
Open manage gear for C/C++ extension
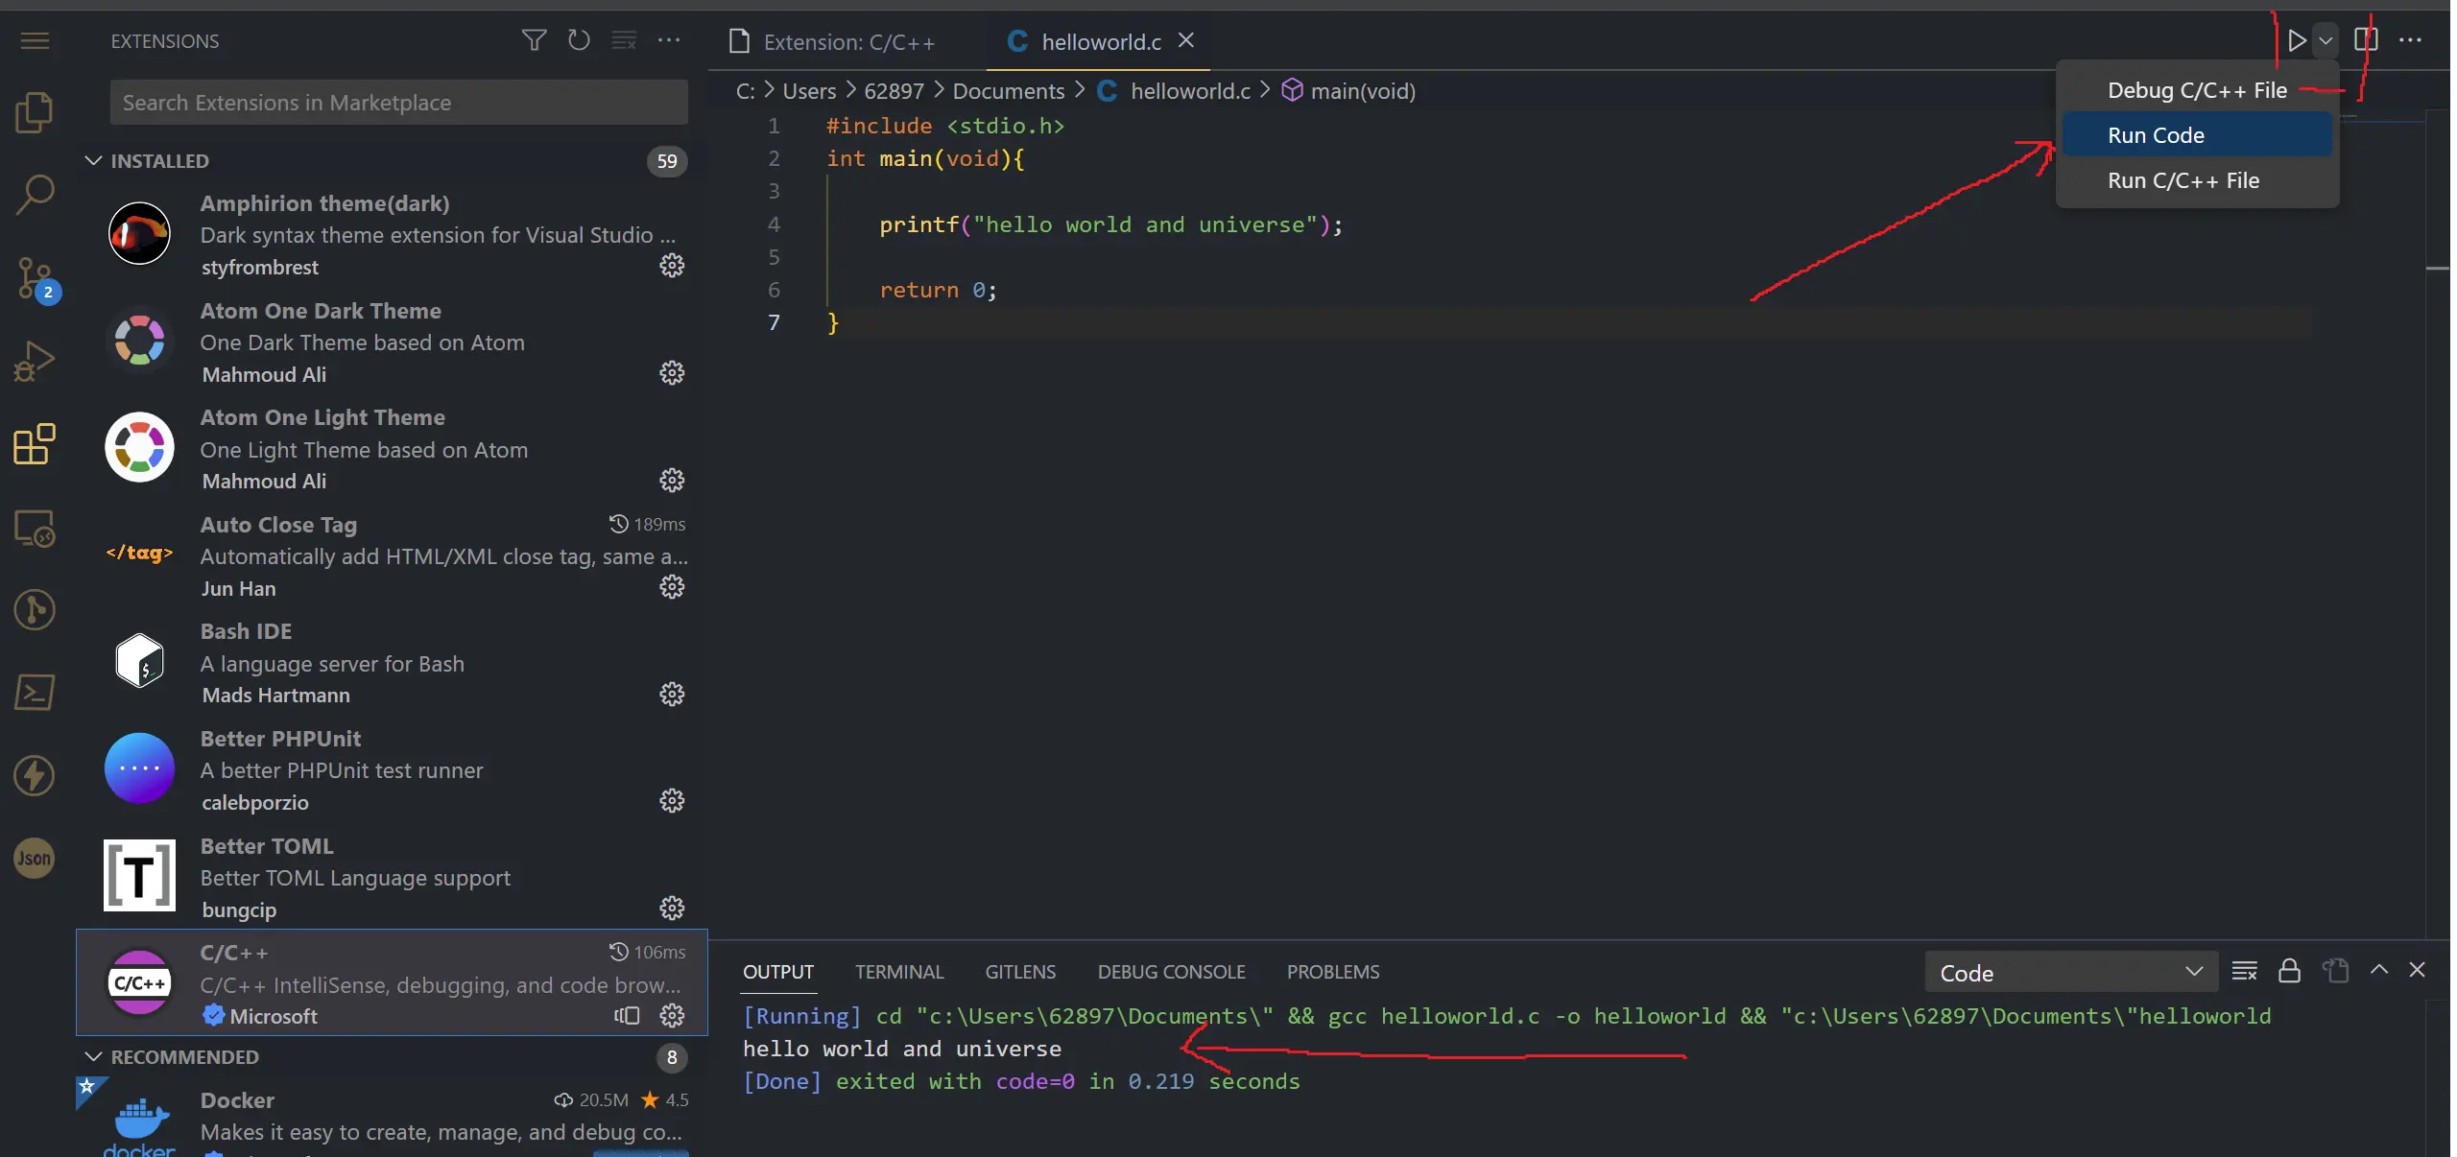click(x=672, y=1015)
